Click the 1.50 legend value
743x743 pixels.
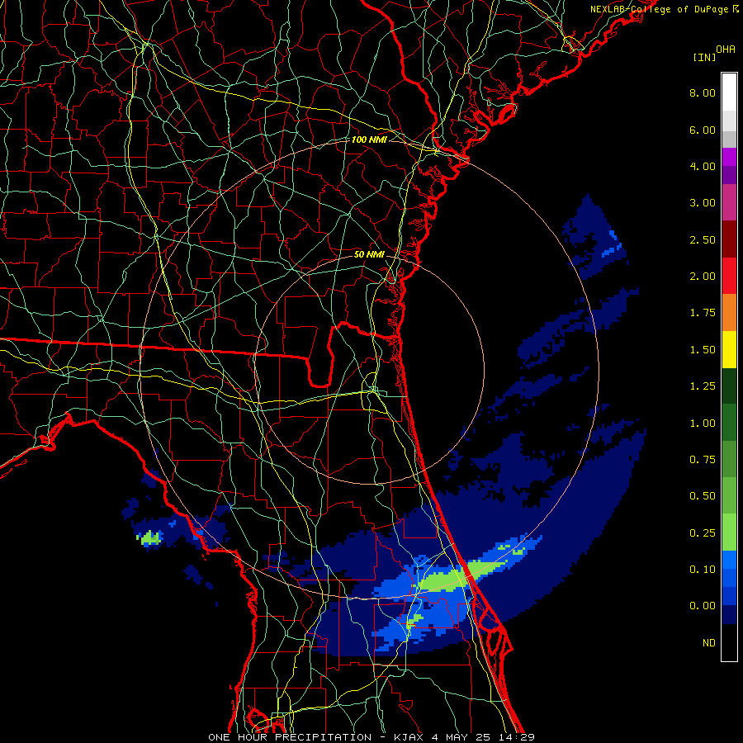coord(703,350)
